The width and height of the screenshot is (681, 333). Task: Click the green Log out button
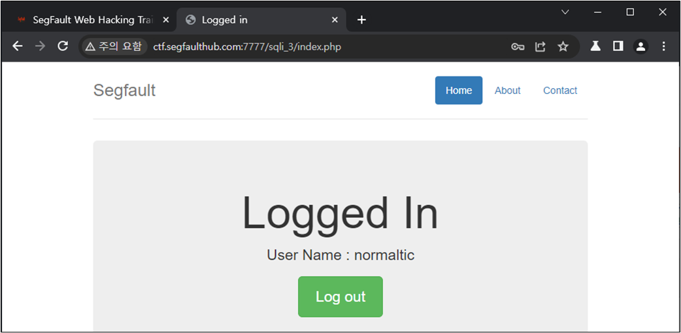340,296
